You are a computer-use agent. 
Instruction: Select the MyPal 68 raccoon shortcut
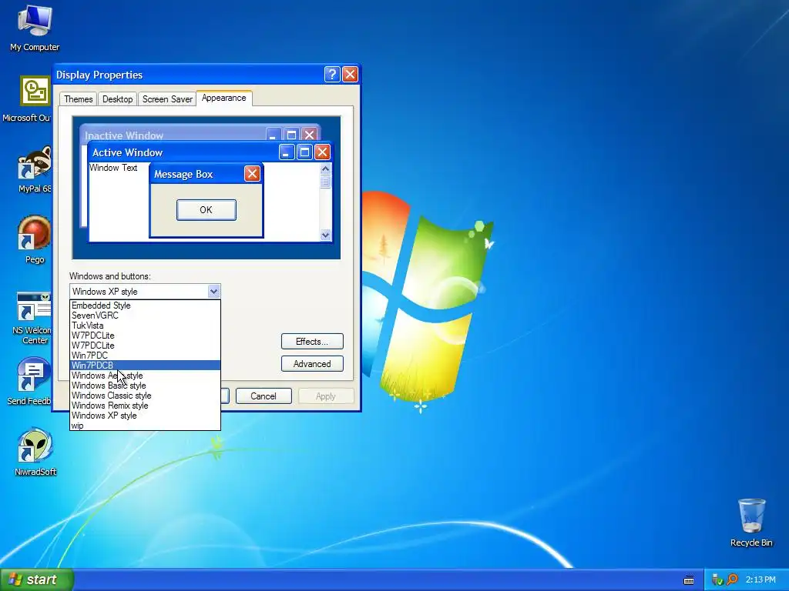[34, 170]
